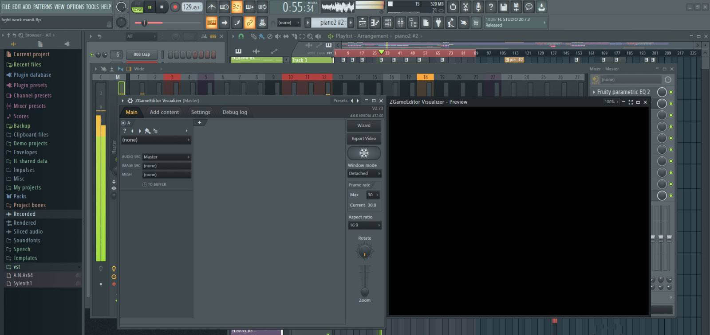Toggle Fruity parametric EQ 2 enable LED

click(x=671, y=92)
